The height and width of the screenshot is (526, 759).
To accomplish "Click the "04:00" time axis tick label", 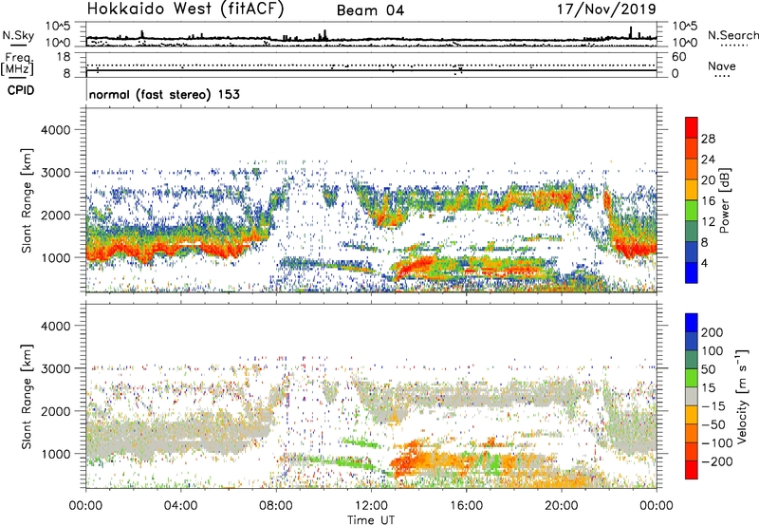I will 180,506.
